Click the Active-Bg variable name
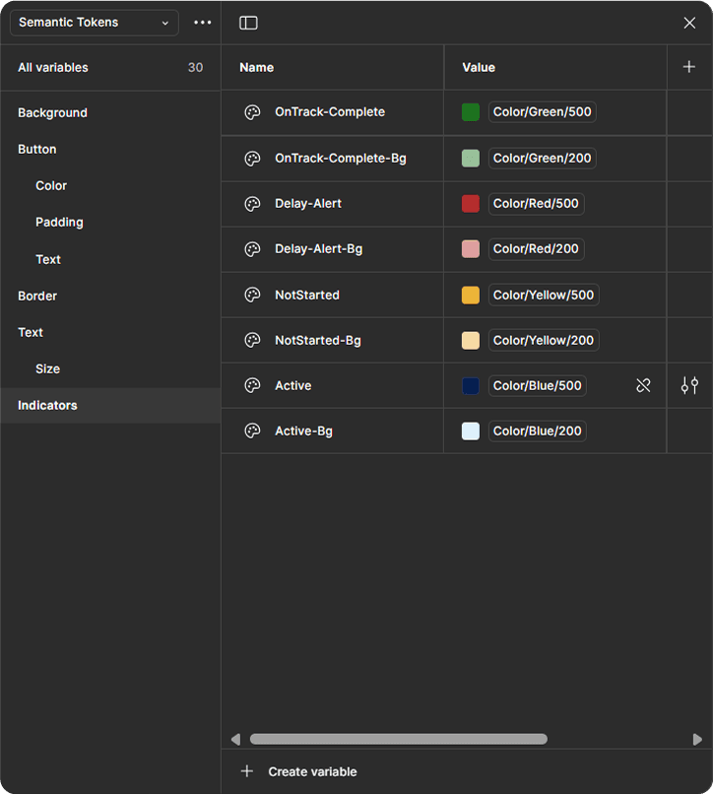This screenshot has width=714, height=795. (x=303, y=431)
